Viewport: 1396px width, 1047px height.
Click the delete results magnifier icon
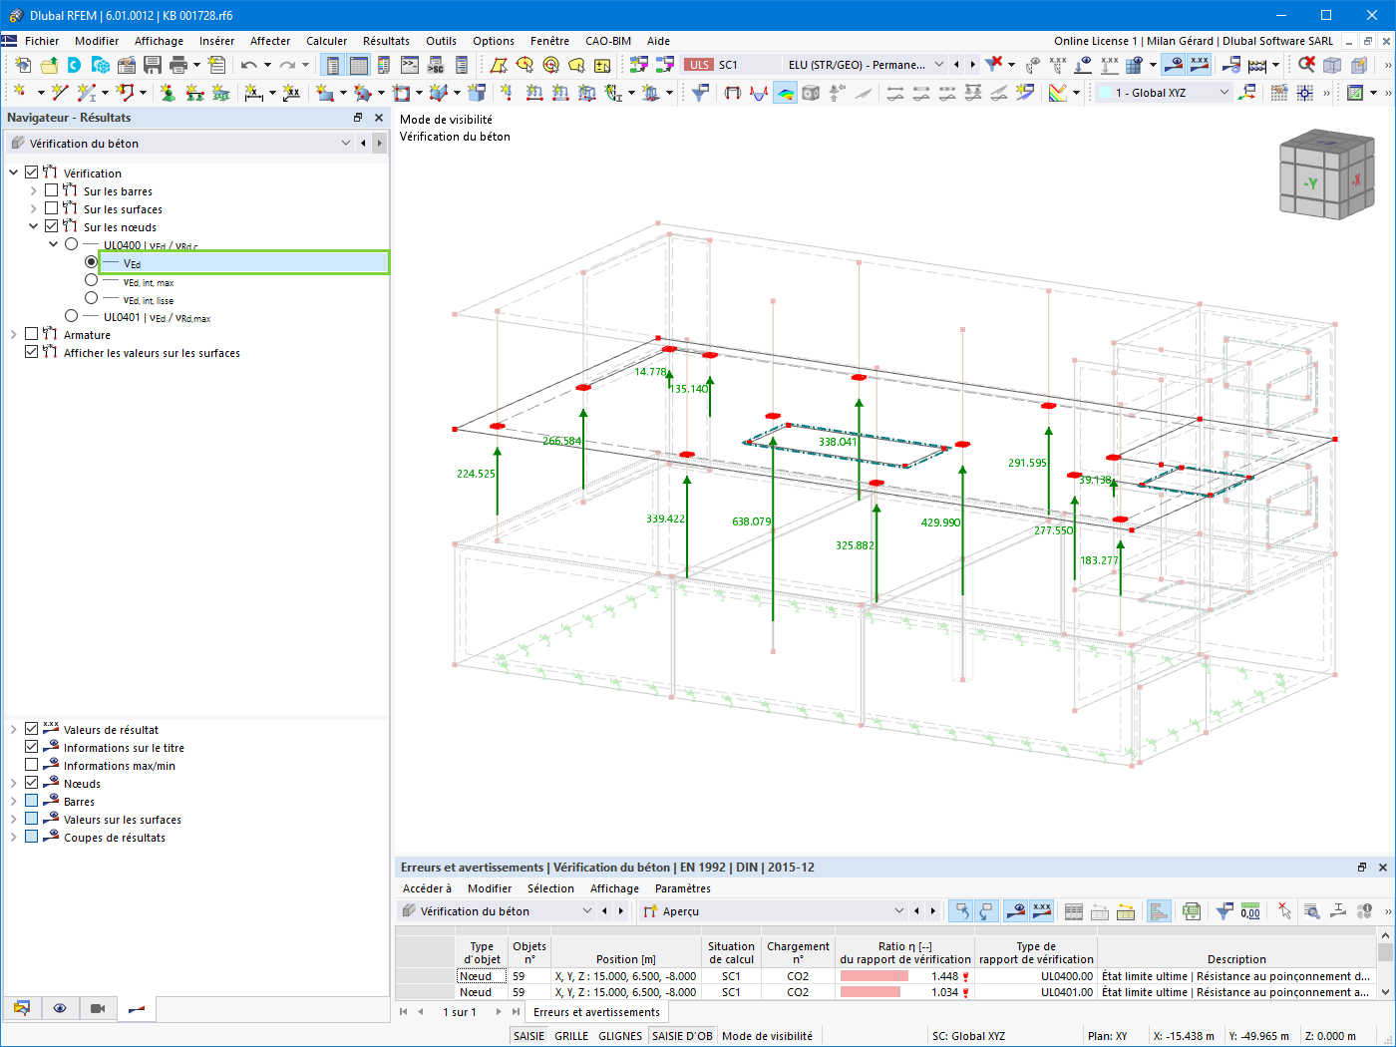tap(1306, 65)
